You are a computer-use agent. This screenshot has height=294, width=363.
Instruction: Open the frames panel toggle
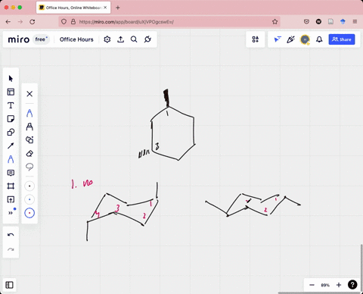tap(9, 285)
